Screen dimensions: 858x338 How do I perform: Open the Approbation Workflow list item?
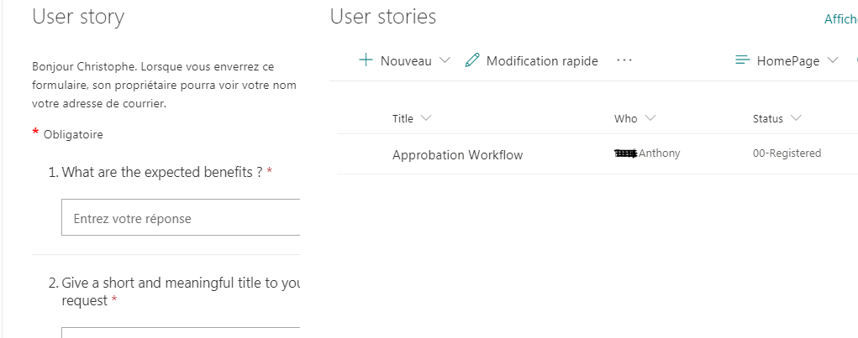(x=457, y=155)
